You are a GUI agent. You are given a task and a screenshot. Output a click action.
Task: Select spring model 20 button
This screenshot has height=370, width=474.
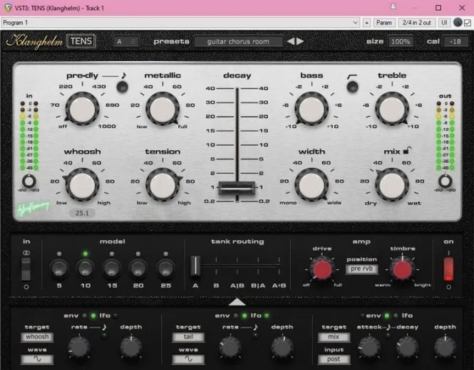(x=138, y=268)
